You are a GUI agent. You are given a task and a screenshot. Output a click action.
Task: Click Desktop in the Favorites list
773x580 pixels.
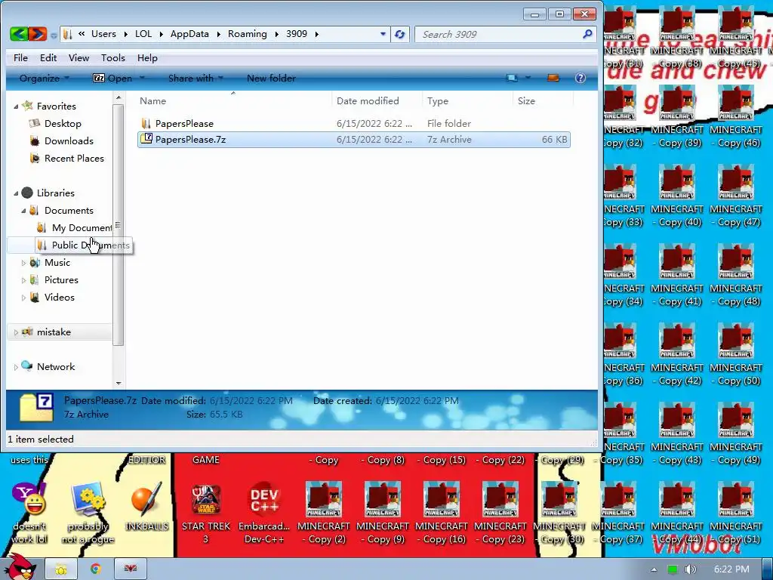click(63, 123)
